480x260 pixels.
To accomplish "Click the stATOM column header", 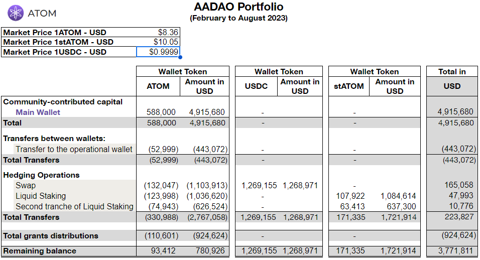I will (348, 86).
